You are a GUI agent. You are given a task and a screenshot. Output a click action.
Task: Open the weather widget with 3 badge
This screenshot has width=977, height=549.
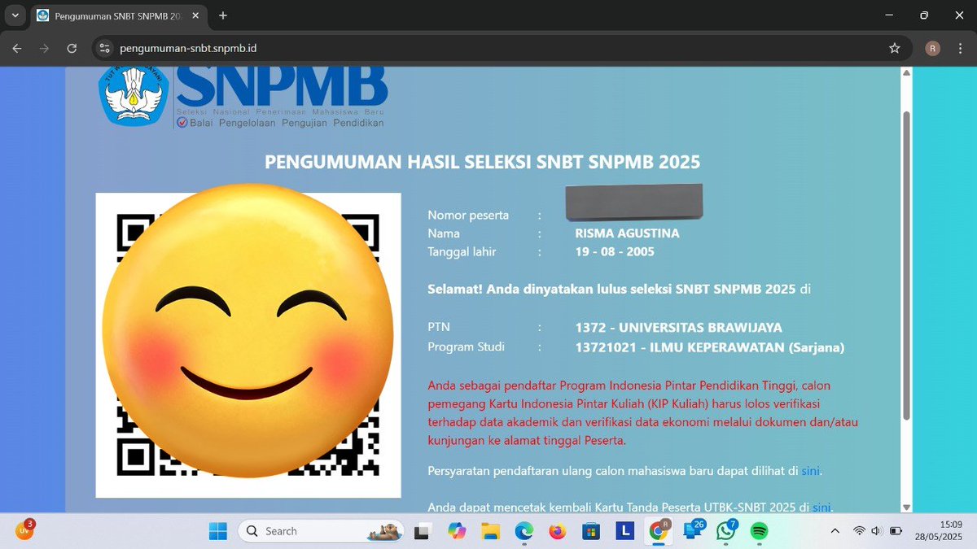click(24, 530)
